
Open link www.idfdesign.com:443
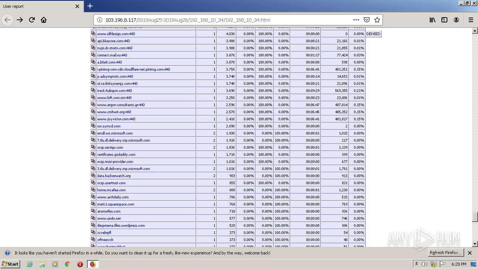click(116, 34)
